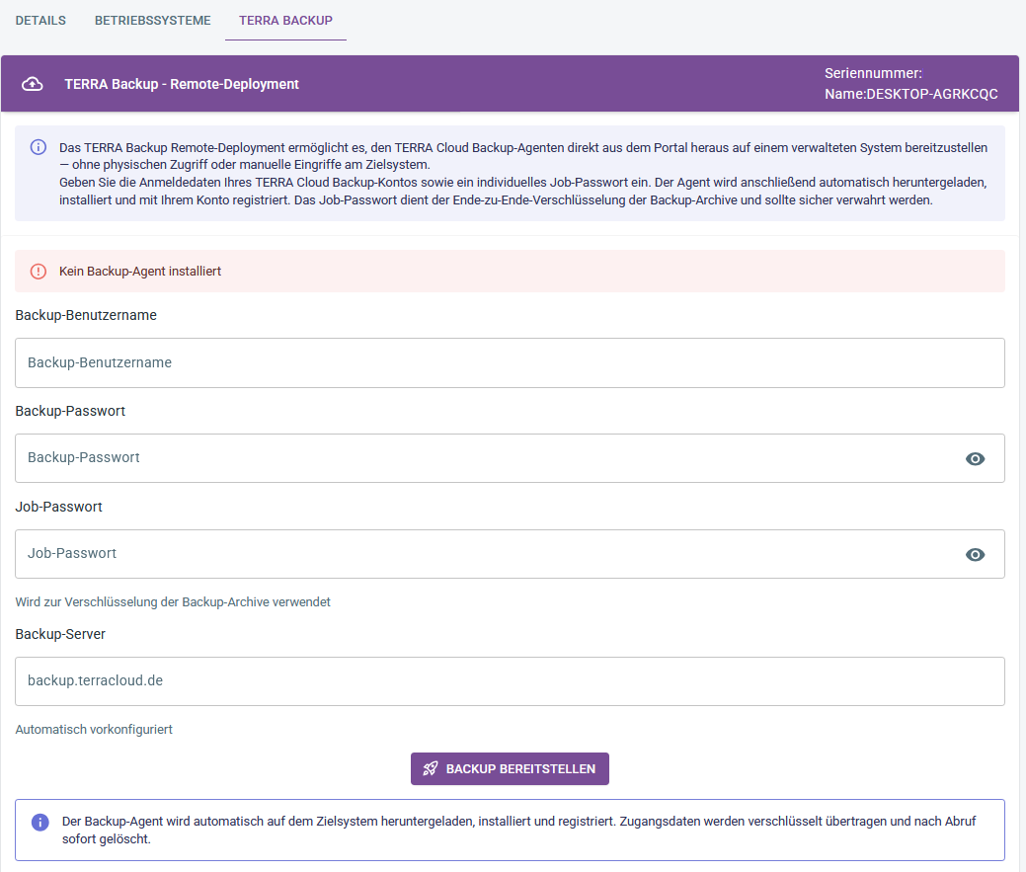This screenshot has width=1026, height=872.
Task: Click the 'Kein Backup-Agent installiert' alert message
Action: click(x=140, y=271)
